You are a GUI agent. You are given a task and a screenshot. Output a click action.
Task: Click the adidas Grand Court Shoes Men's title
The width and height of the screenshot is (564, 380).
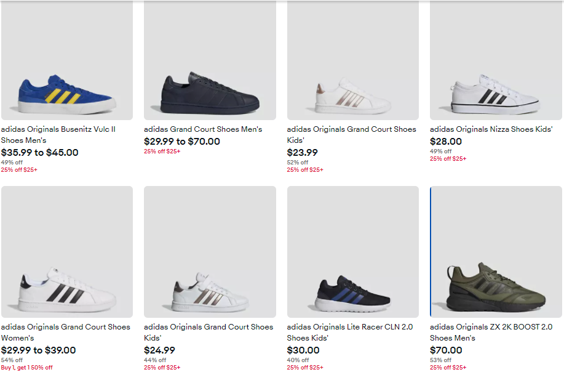click(x=203, y=129)
